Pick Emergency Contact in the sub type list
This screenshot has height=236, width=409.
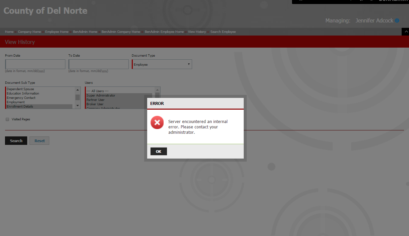point(39,98)
